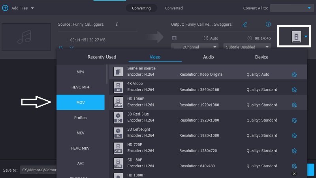Switch to the Converted tab
Screen dimensions: 316x178
pyautogui.click(x=174, y=8)
